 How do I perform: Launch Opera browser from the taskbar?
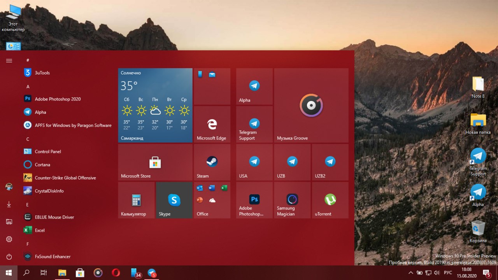tap(116, 273)
